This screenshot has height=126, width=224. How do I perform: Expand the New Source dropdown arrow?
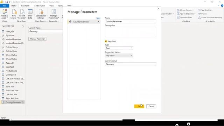[x=17, y=18]
